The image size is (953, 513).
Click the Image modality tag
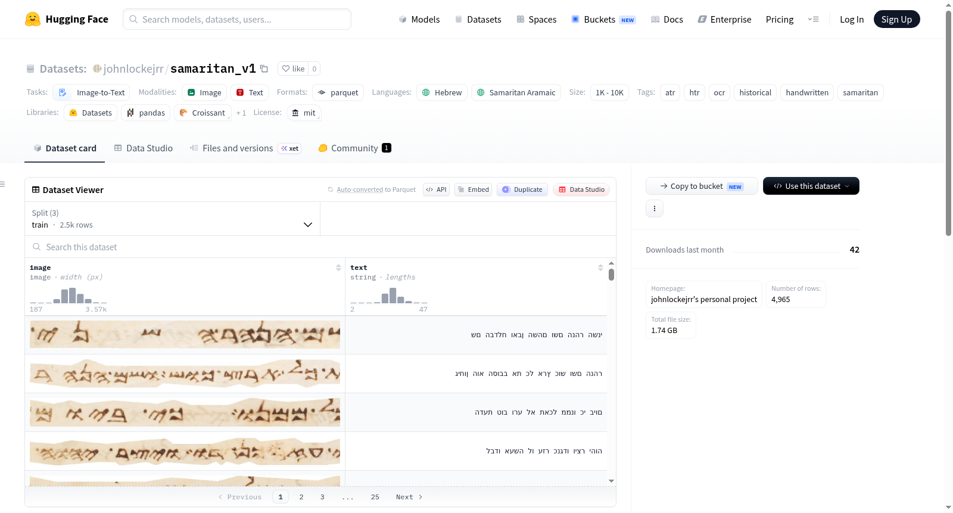coord(204,92)
